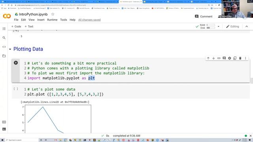Open the find and replace search icon

pos(4,38)
